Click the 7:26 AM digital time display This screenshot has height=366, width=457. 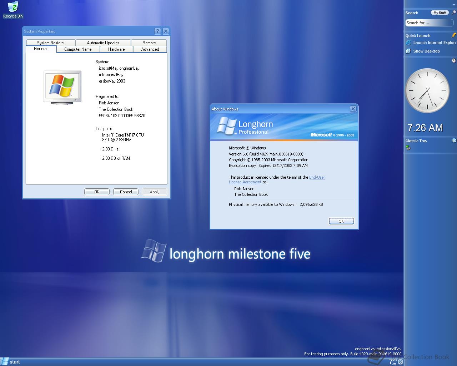pyautogui.click(x=425, y=128)
